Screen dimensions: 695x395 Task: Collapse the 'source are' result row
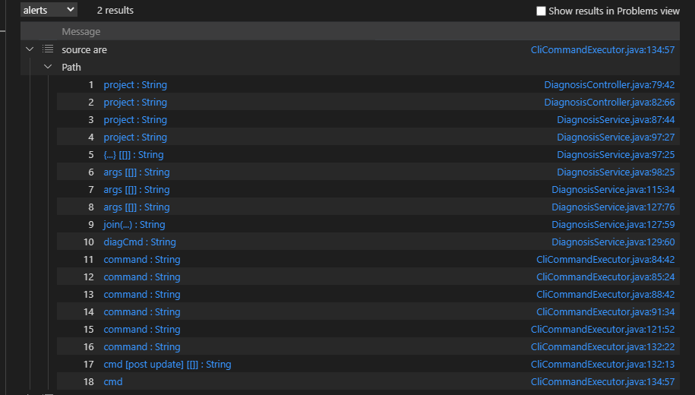(30, 49)
